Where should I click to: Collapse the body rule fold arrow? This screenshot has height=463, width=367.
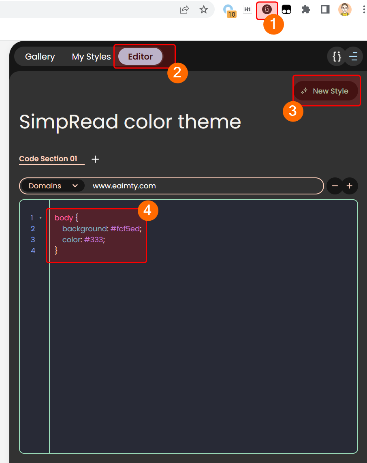(x=41, y=218)
